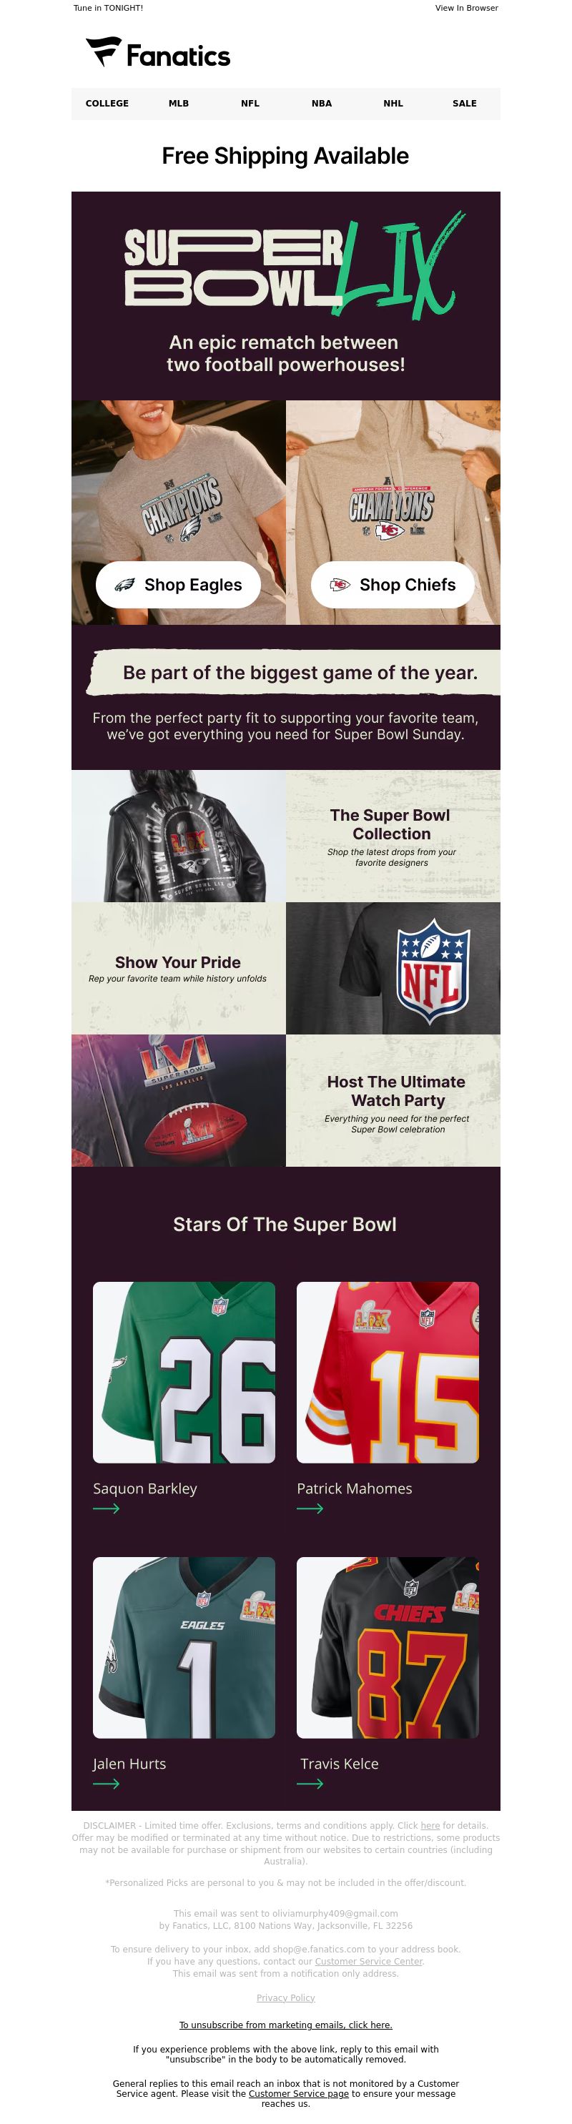The height and width of the screenshot is (2124, 572).
Task: Click the unsubscribe from marketing emails link
Action: (x=285, y=2025)
